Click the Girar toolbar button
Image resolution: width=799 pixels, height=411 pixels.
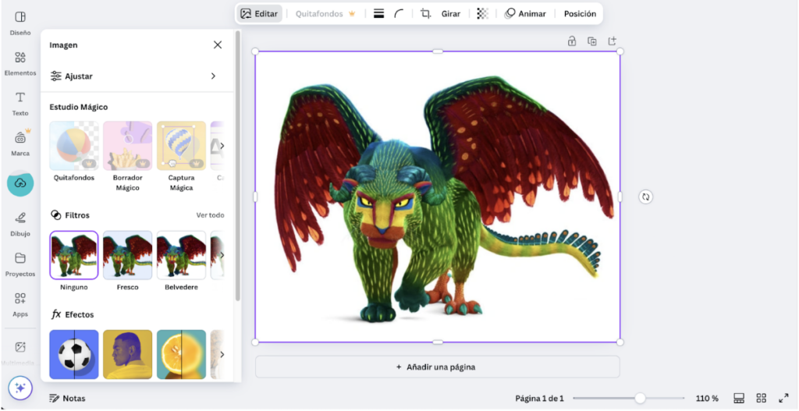451,14
